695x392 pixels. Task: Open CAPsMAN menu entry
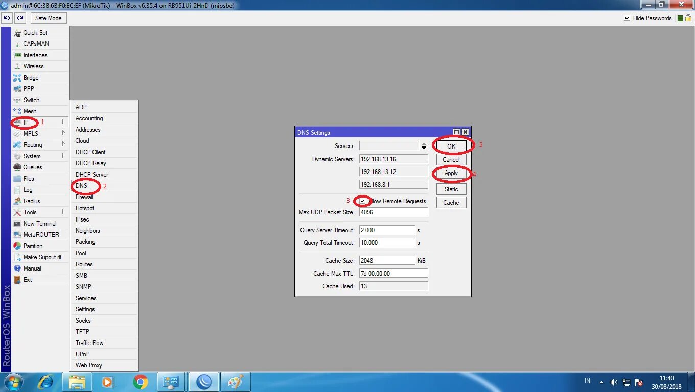click(40, 43)
